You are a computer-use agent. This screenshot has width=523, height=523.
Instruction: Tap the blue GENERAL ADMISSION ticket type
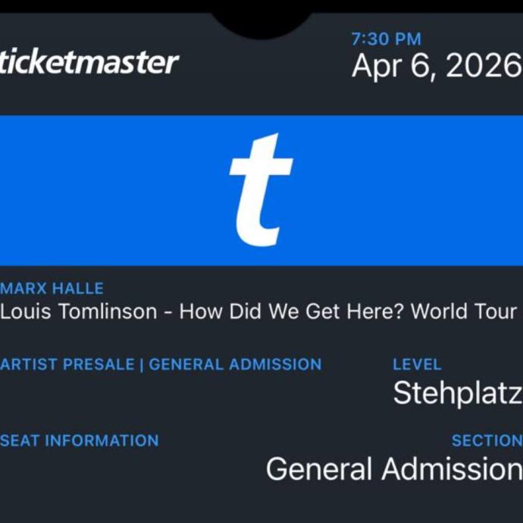235,365
